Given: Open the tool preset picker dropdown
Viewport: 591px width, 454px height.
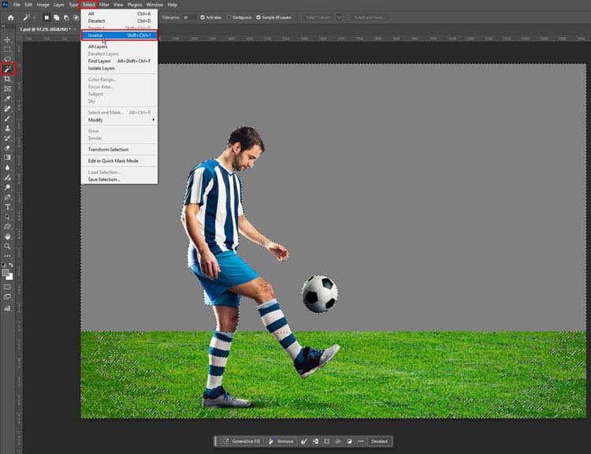Looking at the screenshot, I should [35, 17].
